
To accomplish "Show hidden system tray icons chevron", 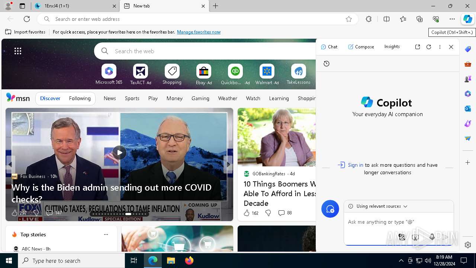I will click(x=401, y=261).
